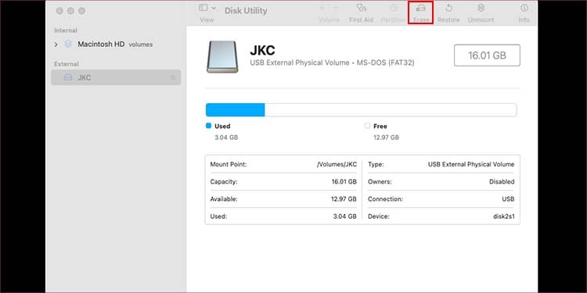Close the Disk Utility window

pos(59,11)
